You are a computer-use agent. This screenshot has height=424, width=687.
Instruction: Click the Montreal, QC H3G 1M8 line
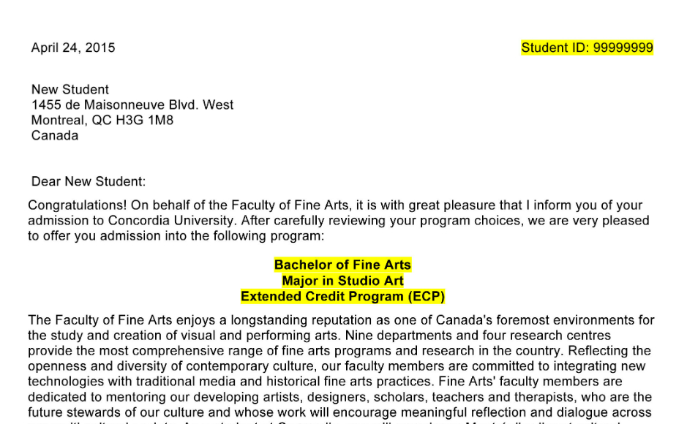click(x=102, y=120)
